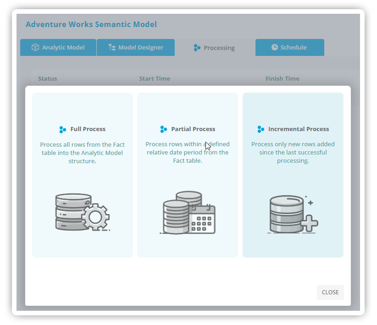Click the Finish Time column header
377x325 pixels.
[x=283, y=78]
